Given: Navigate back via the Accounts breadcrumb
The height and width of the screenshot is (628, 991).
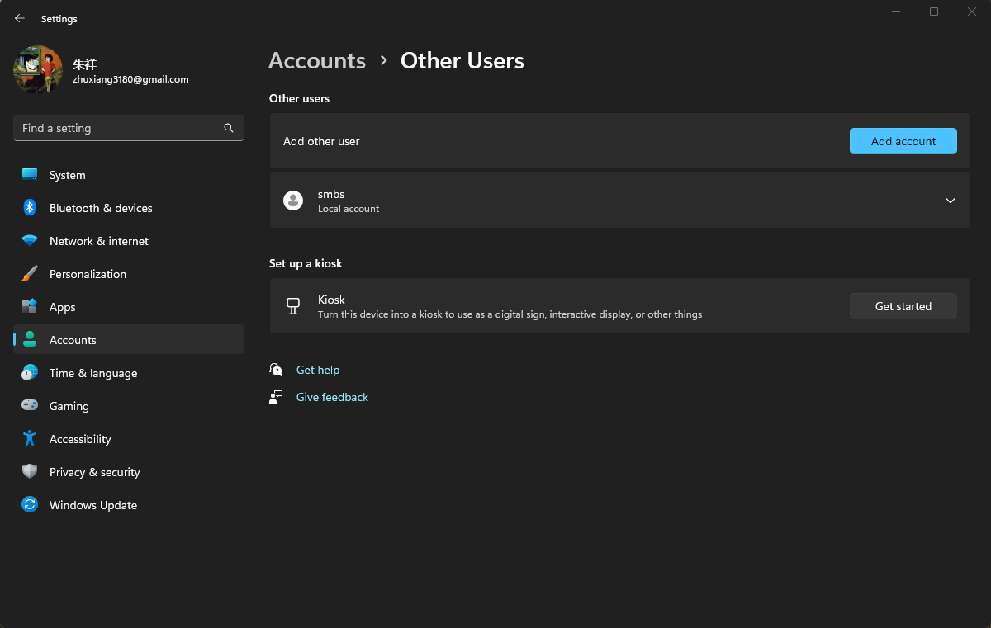Looking at the screenshot, I should tap(317, 60).
